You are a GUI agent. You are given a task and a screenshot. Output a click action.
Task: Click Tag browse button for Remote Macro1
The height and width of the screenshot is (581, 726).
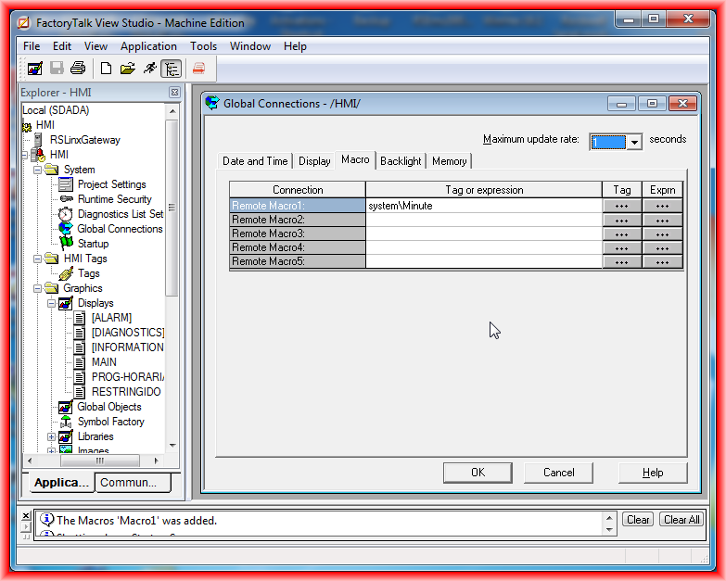(621, 206)
